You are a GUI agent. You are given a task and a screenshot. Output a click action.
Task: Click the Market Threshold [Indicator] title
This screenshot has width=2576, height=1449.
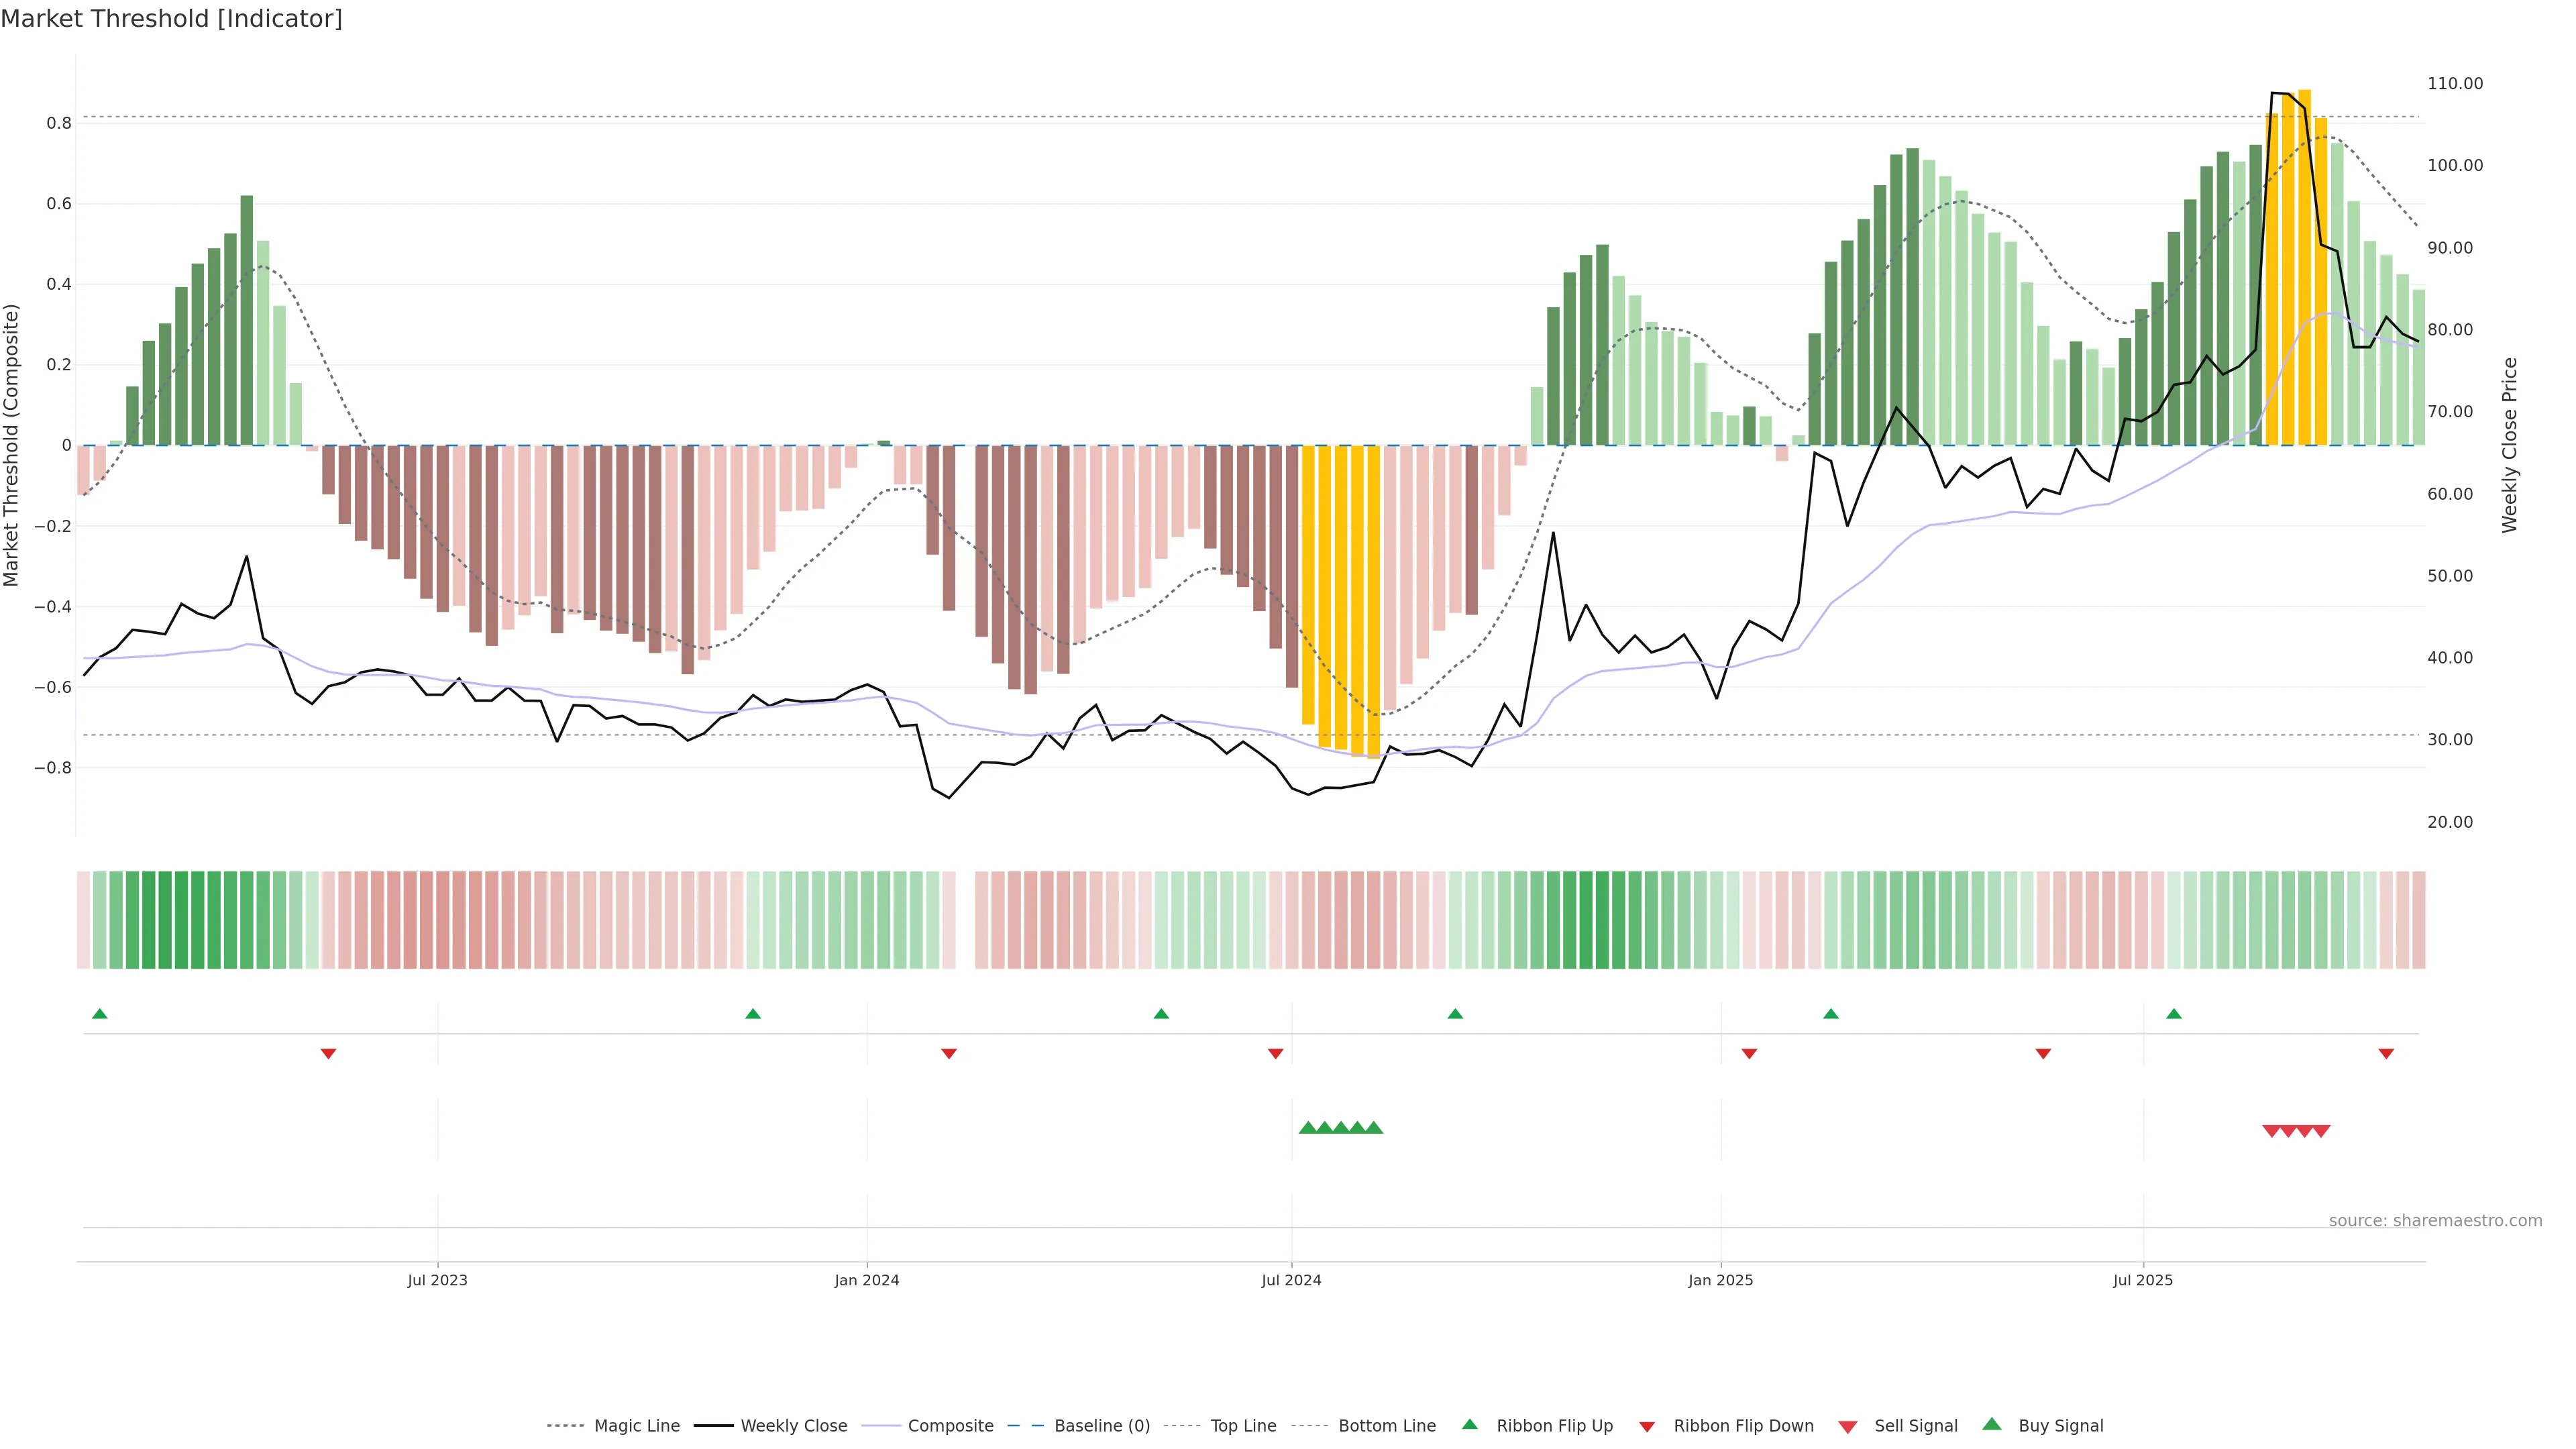(171, 19)
